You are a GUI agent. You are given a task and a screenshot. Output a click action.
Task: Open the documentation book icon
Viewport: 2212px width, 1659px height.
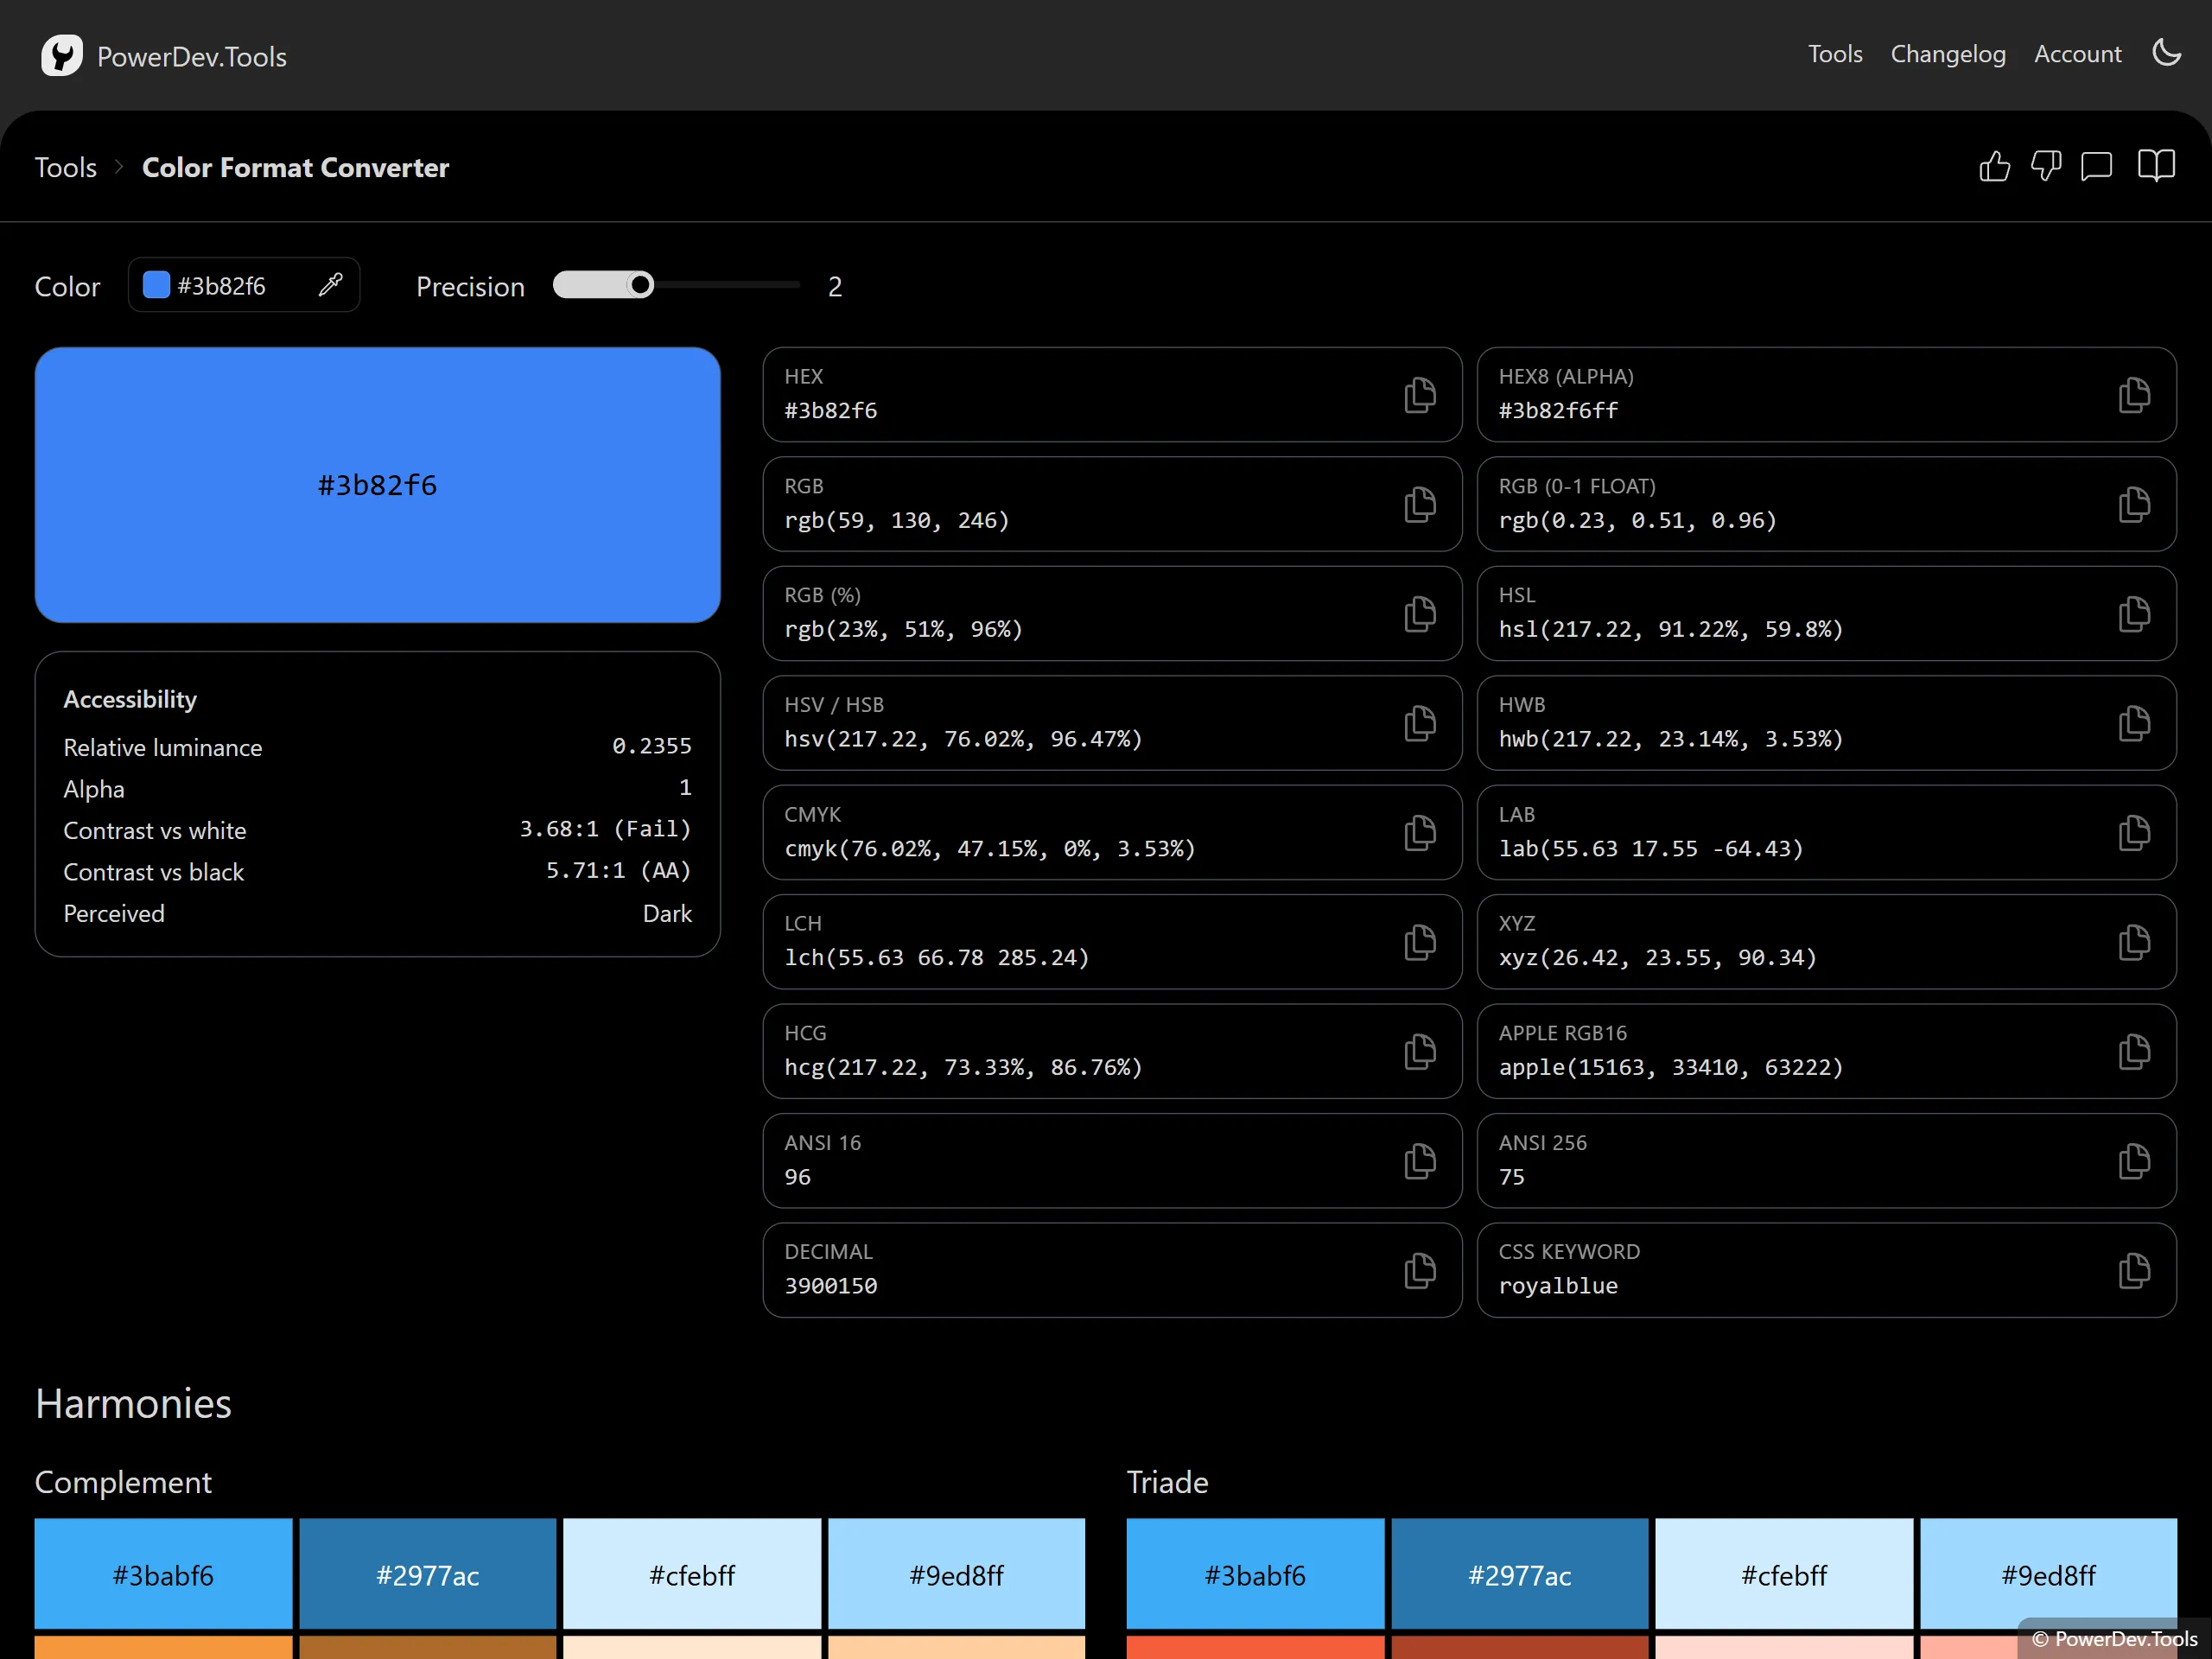click(2156, 166)
